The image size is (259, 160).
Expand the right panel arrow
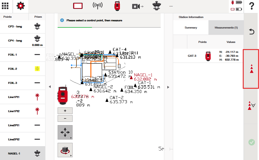click(168, 87)
